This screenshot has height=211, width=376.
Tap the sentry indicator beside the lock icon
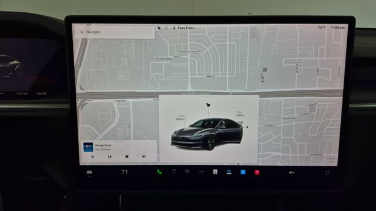pyautogui.click(x=166, y=28)
